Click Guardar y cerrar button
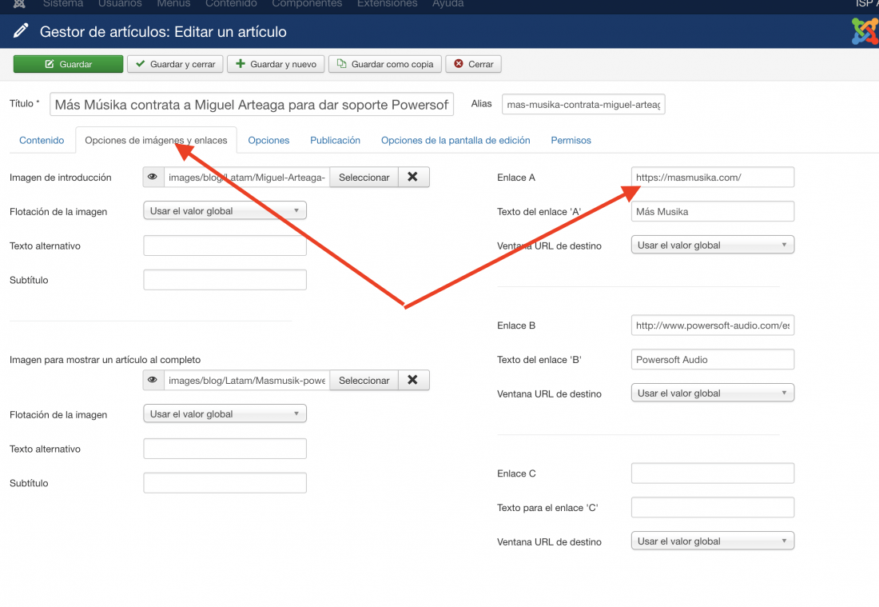 tap(176, 64)
